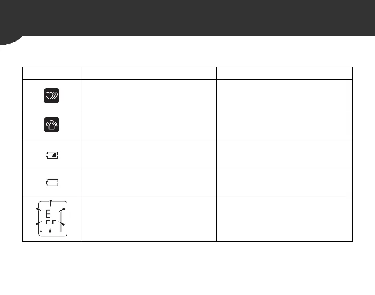Screen dimensions: 375x295
Task: Select the empty battery outline icon
Action: 52,183
